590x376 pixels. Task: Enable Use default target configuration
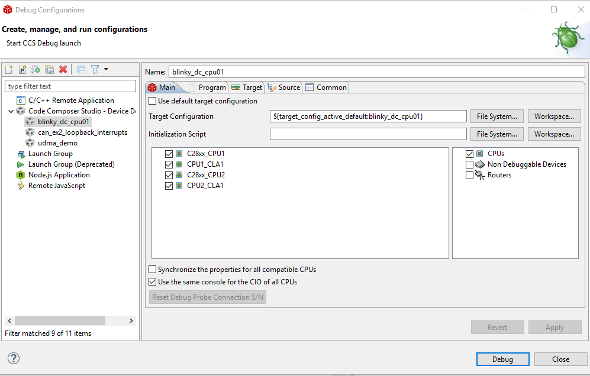tap(153, 101)
